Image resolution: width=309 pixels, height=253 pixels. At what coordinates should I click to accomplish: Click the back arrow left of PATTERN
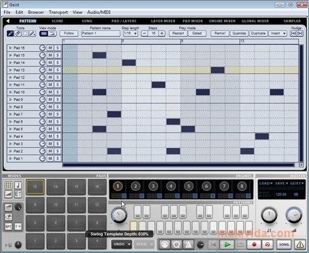8,21
